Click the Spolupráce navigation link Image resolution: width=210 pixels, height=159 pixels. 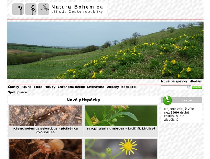coord(17,92)
